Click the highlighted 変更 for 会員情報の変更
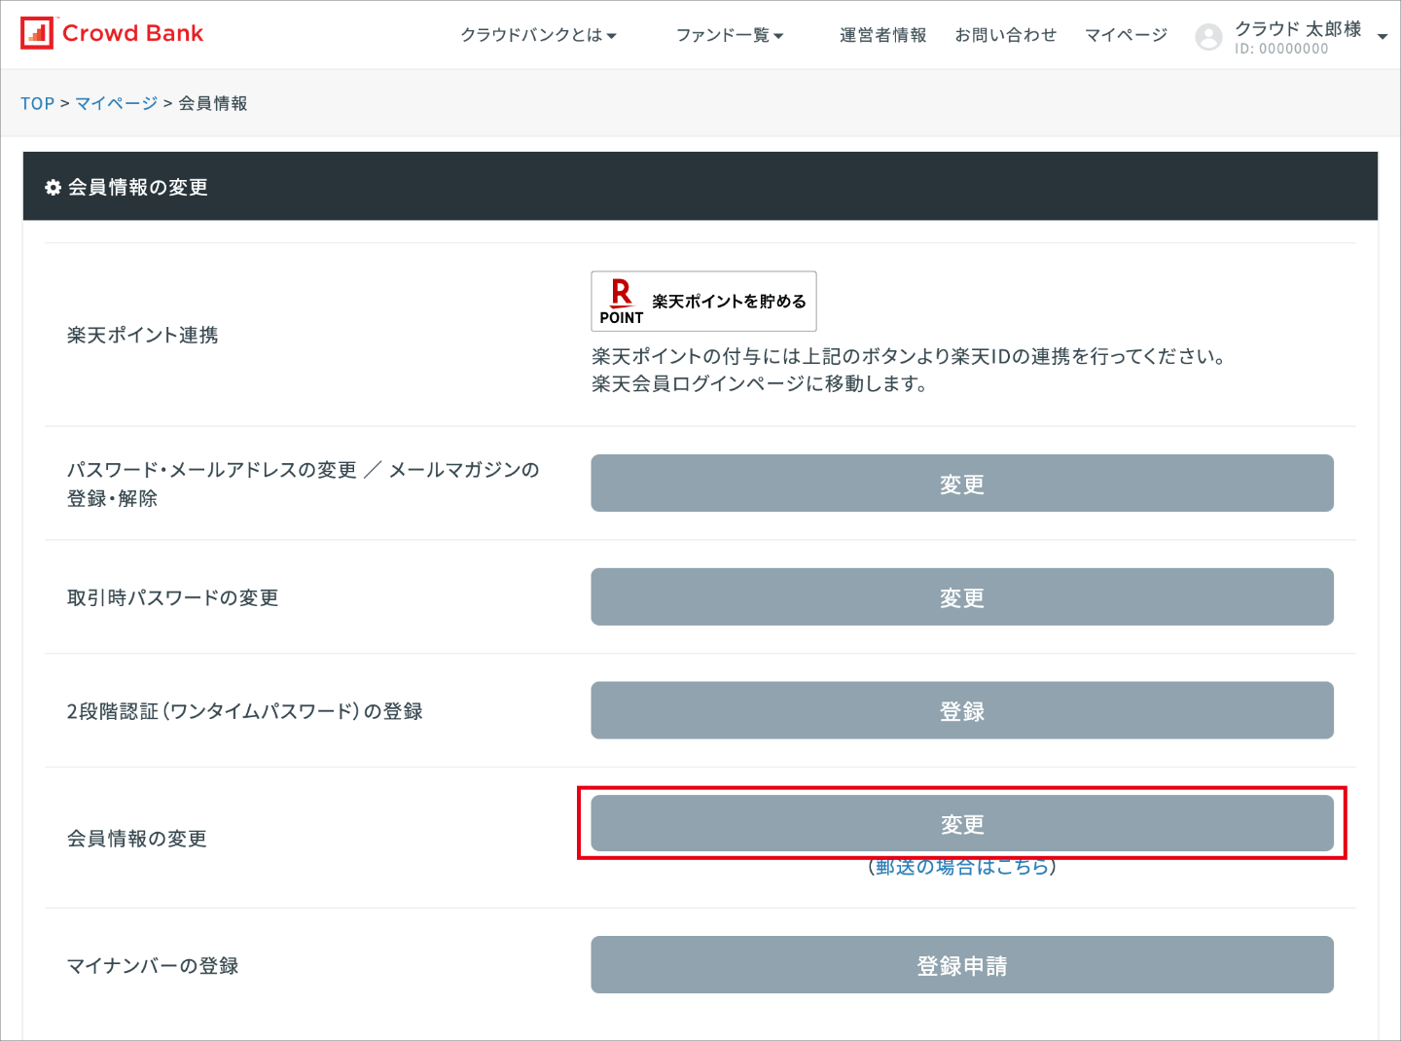Viewport: 1401px width, 1041px height. point(961,823)
